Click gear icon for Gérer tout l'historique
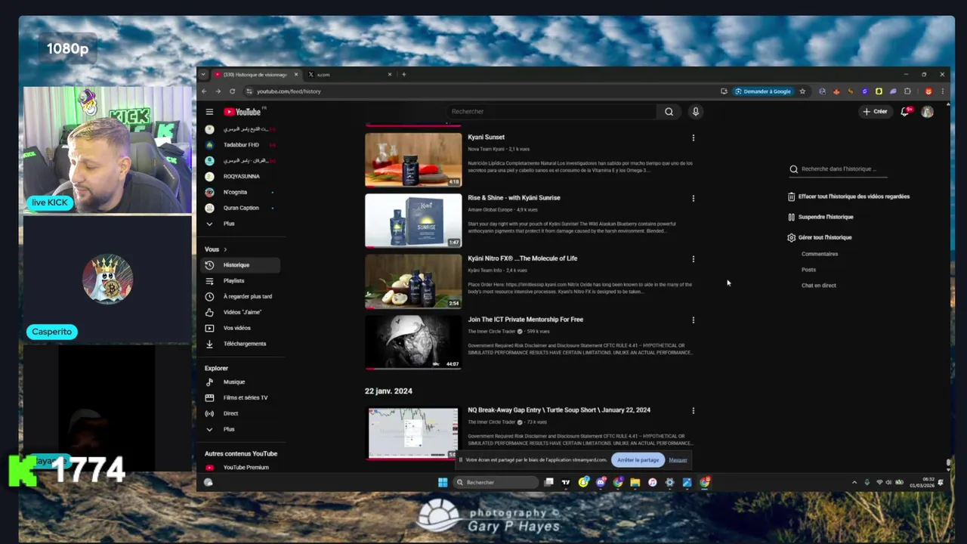Image resolution: width=967 pixels, height=544 pixels. pyautogui.click(x=791, y=237)
